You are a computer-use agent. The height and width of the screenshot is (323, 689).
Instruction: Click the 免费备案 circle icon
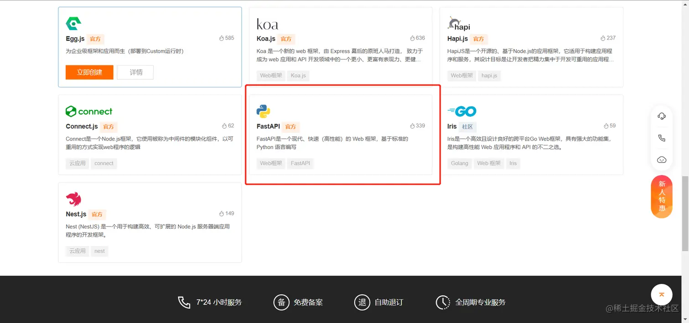coord(281,302)
